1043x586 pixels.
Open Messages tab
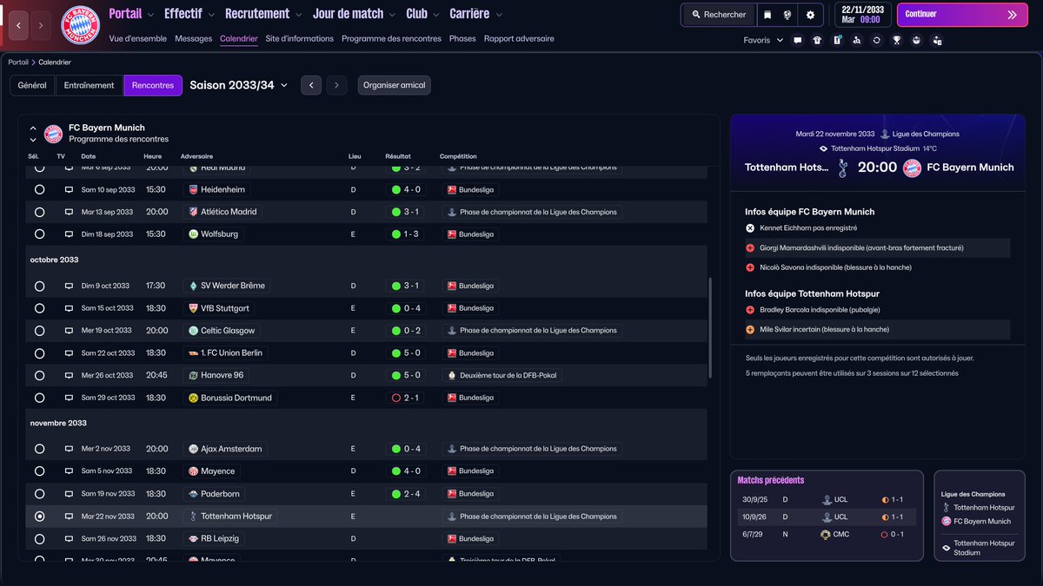pyautogui.click(x=193, y=39)
